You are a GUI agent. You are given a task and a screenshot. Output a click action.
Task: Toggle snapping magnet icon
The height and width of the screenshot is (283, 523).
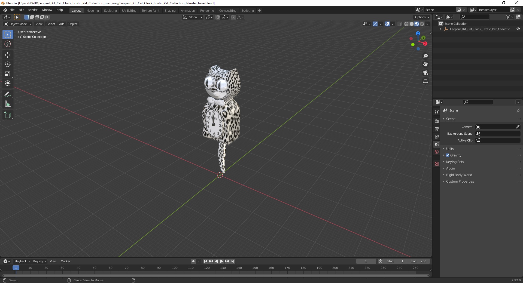click(x=218, y=17)
